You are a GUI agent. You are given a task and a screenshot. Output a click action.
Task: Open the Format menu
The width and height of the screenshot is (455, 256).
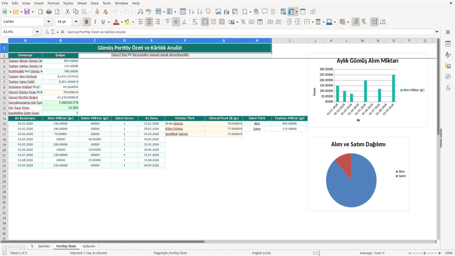coord(53,3)
